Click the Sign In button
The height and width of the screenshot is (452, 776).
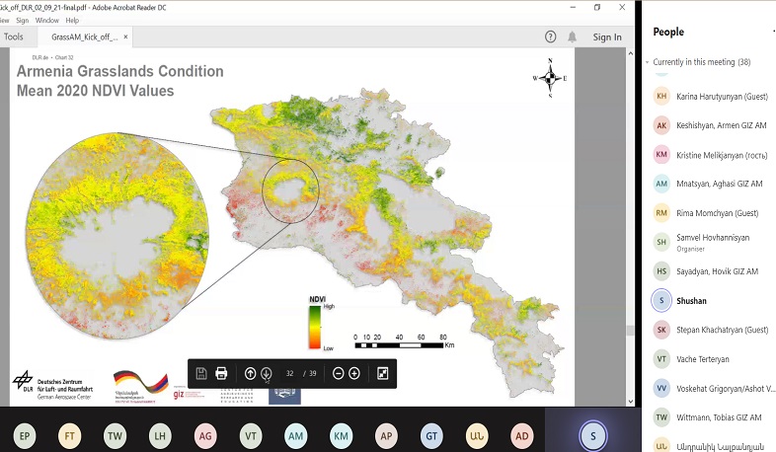point(607,38)
